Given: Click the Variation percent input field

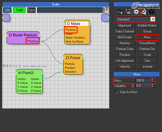Looking at the screenshot, I should pyautogui.click(x=142, y=86).
